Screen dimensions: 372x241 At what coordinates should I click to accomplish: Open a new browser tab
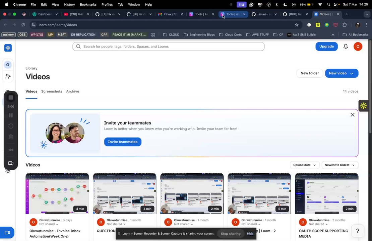(347, 14)
